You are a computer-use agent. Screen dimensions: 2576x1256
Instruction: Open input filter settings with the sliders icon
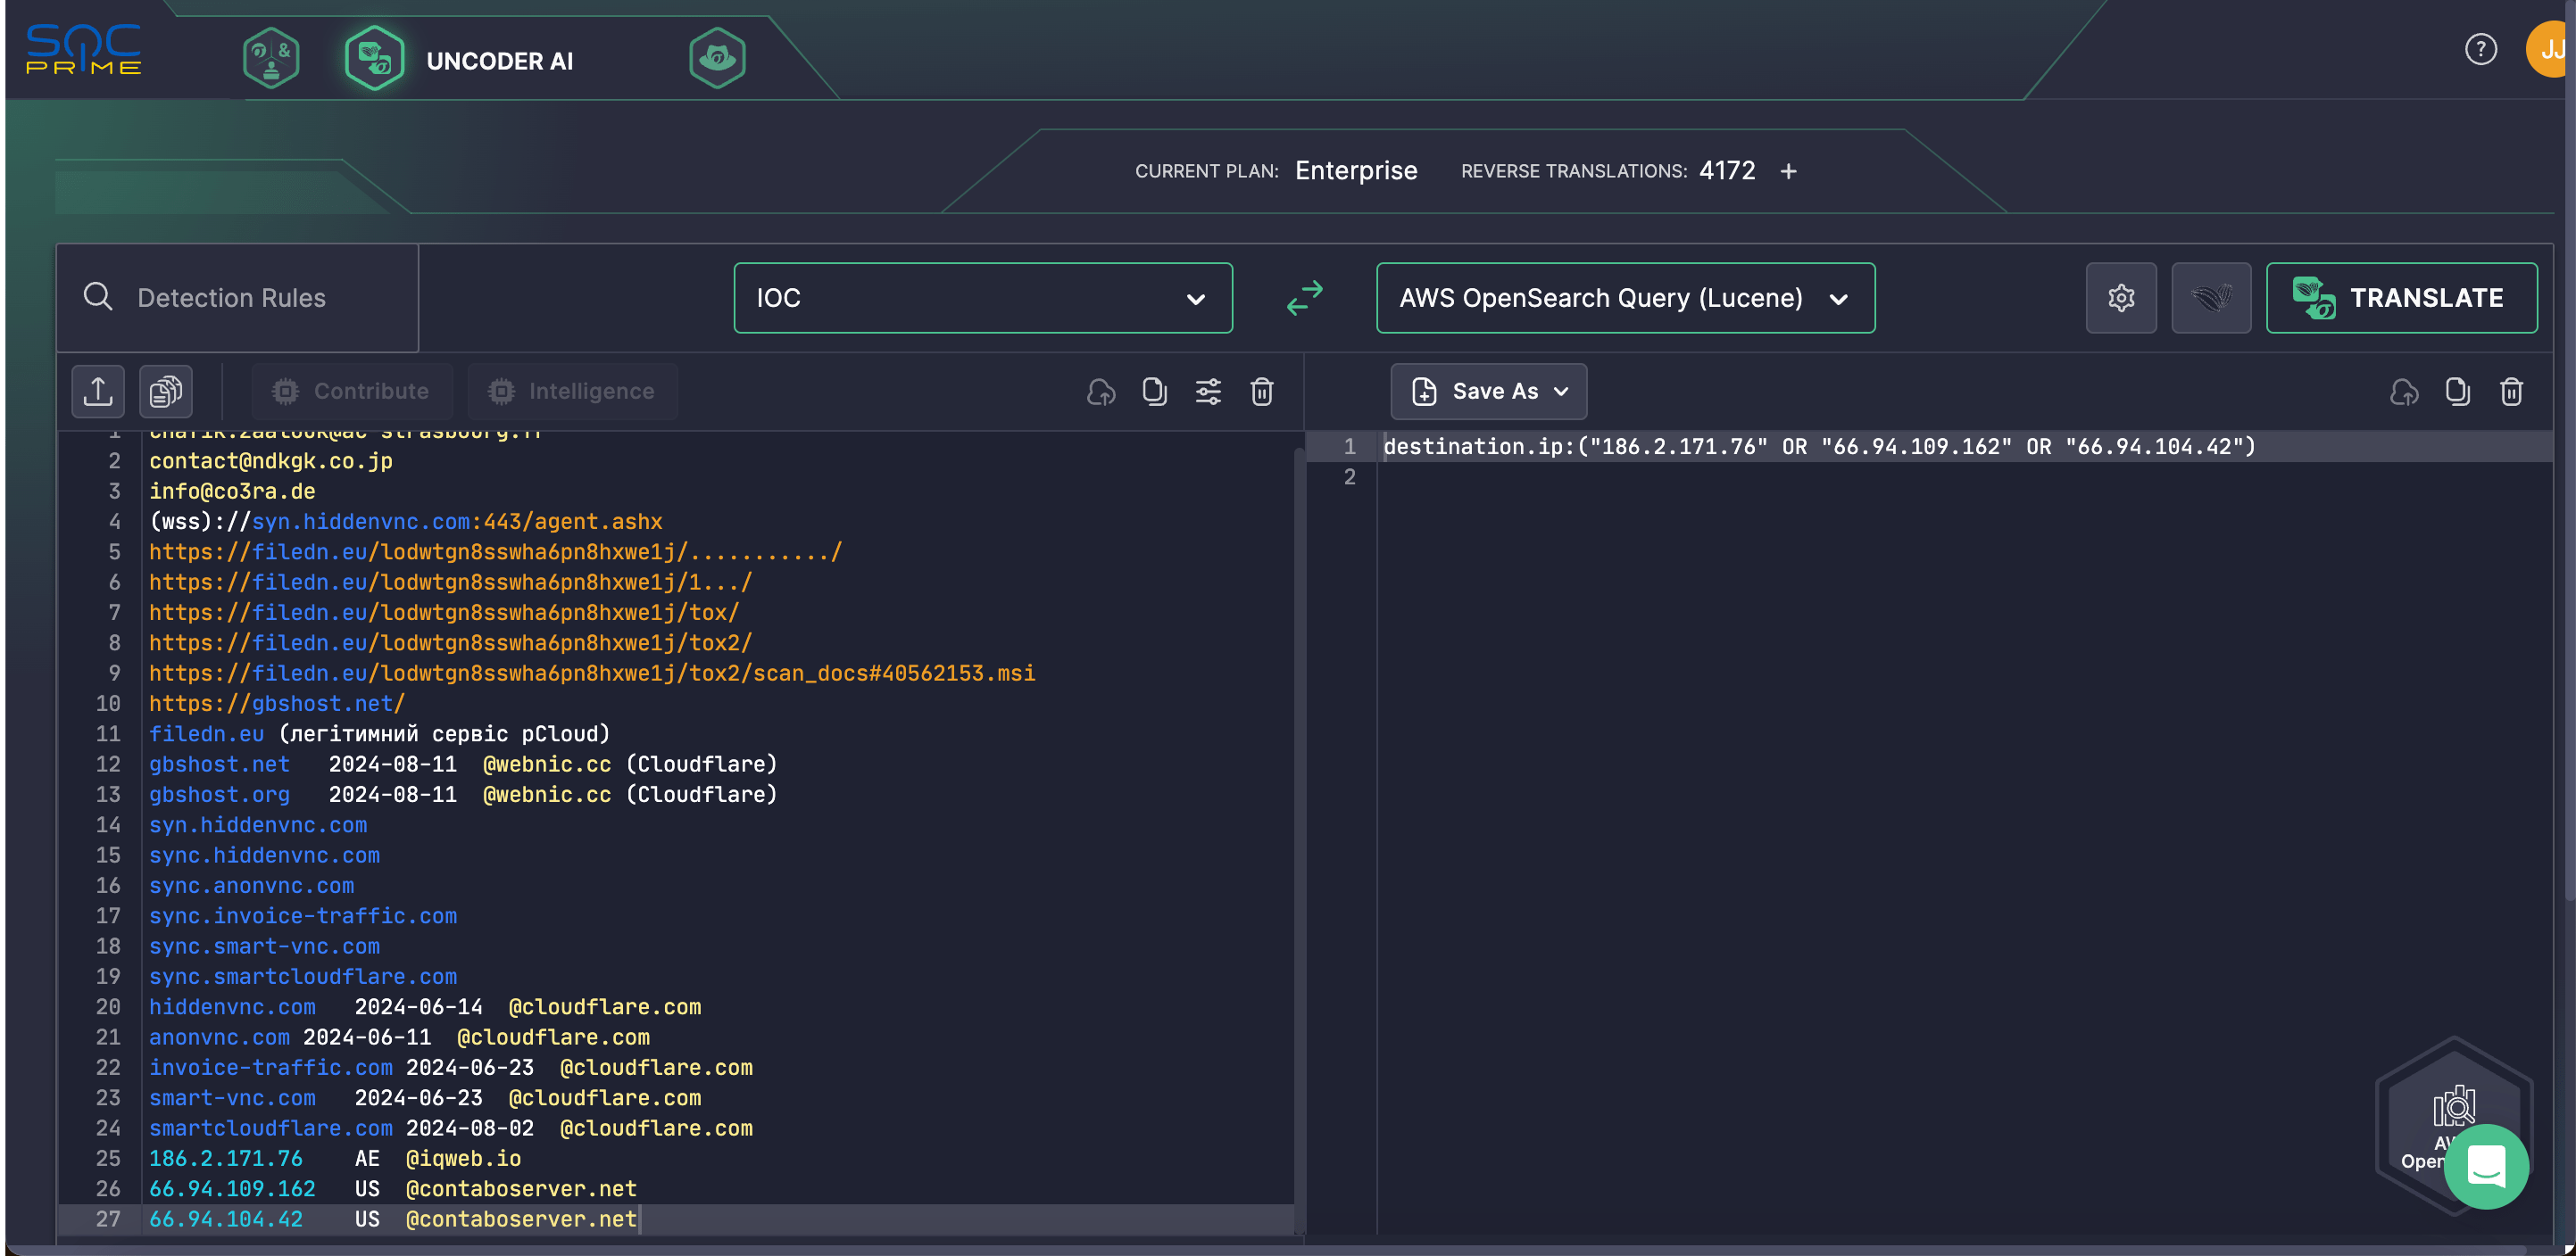[x=1208, y=392]
